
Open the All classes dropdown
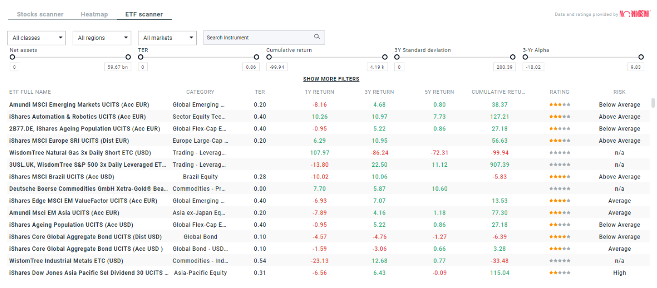coord(36,38)
